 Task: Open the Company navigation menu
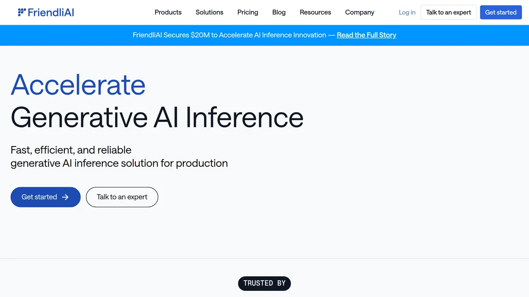(x=360, y=12)
